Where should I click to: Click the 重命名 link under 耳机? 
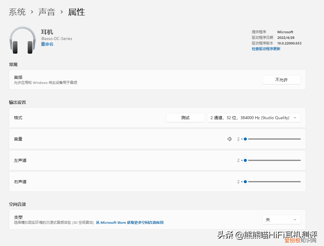pos(47,44)
